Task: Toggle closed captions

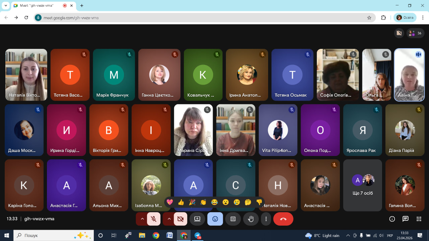Action: [x=233, y=219]
